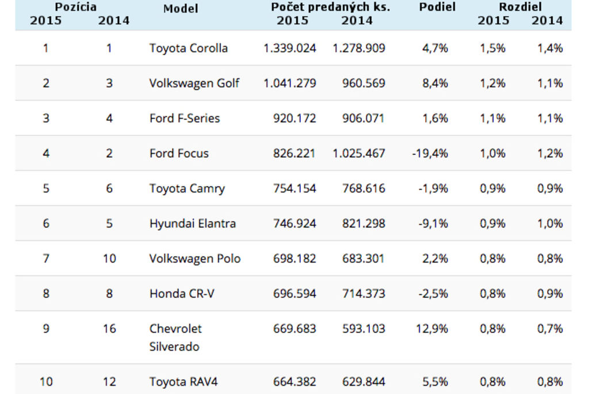Select the Chevrolet Silverado model name

pos(175,338)
